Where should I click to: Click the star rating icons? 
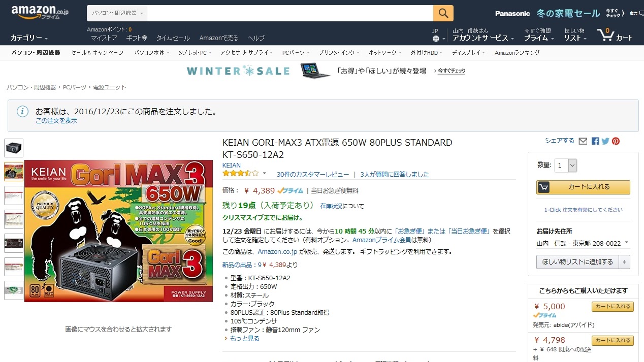240,174
